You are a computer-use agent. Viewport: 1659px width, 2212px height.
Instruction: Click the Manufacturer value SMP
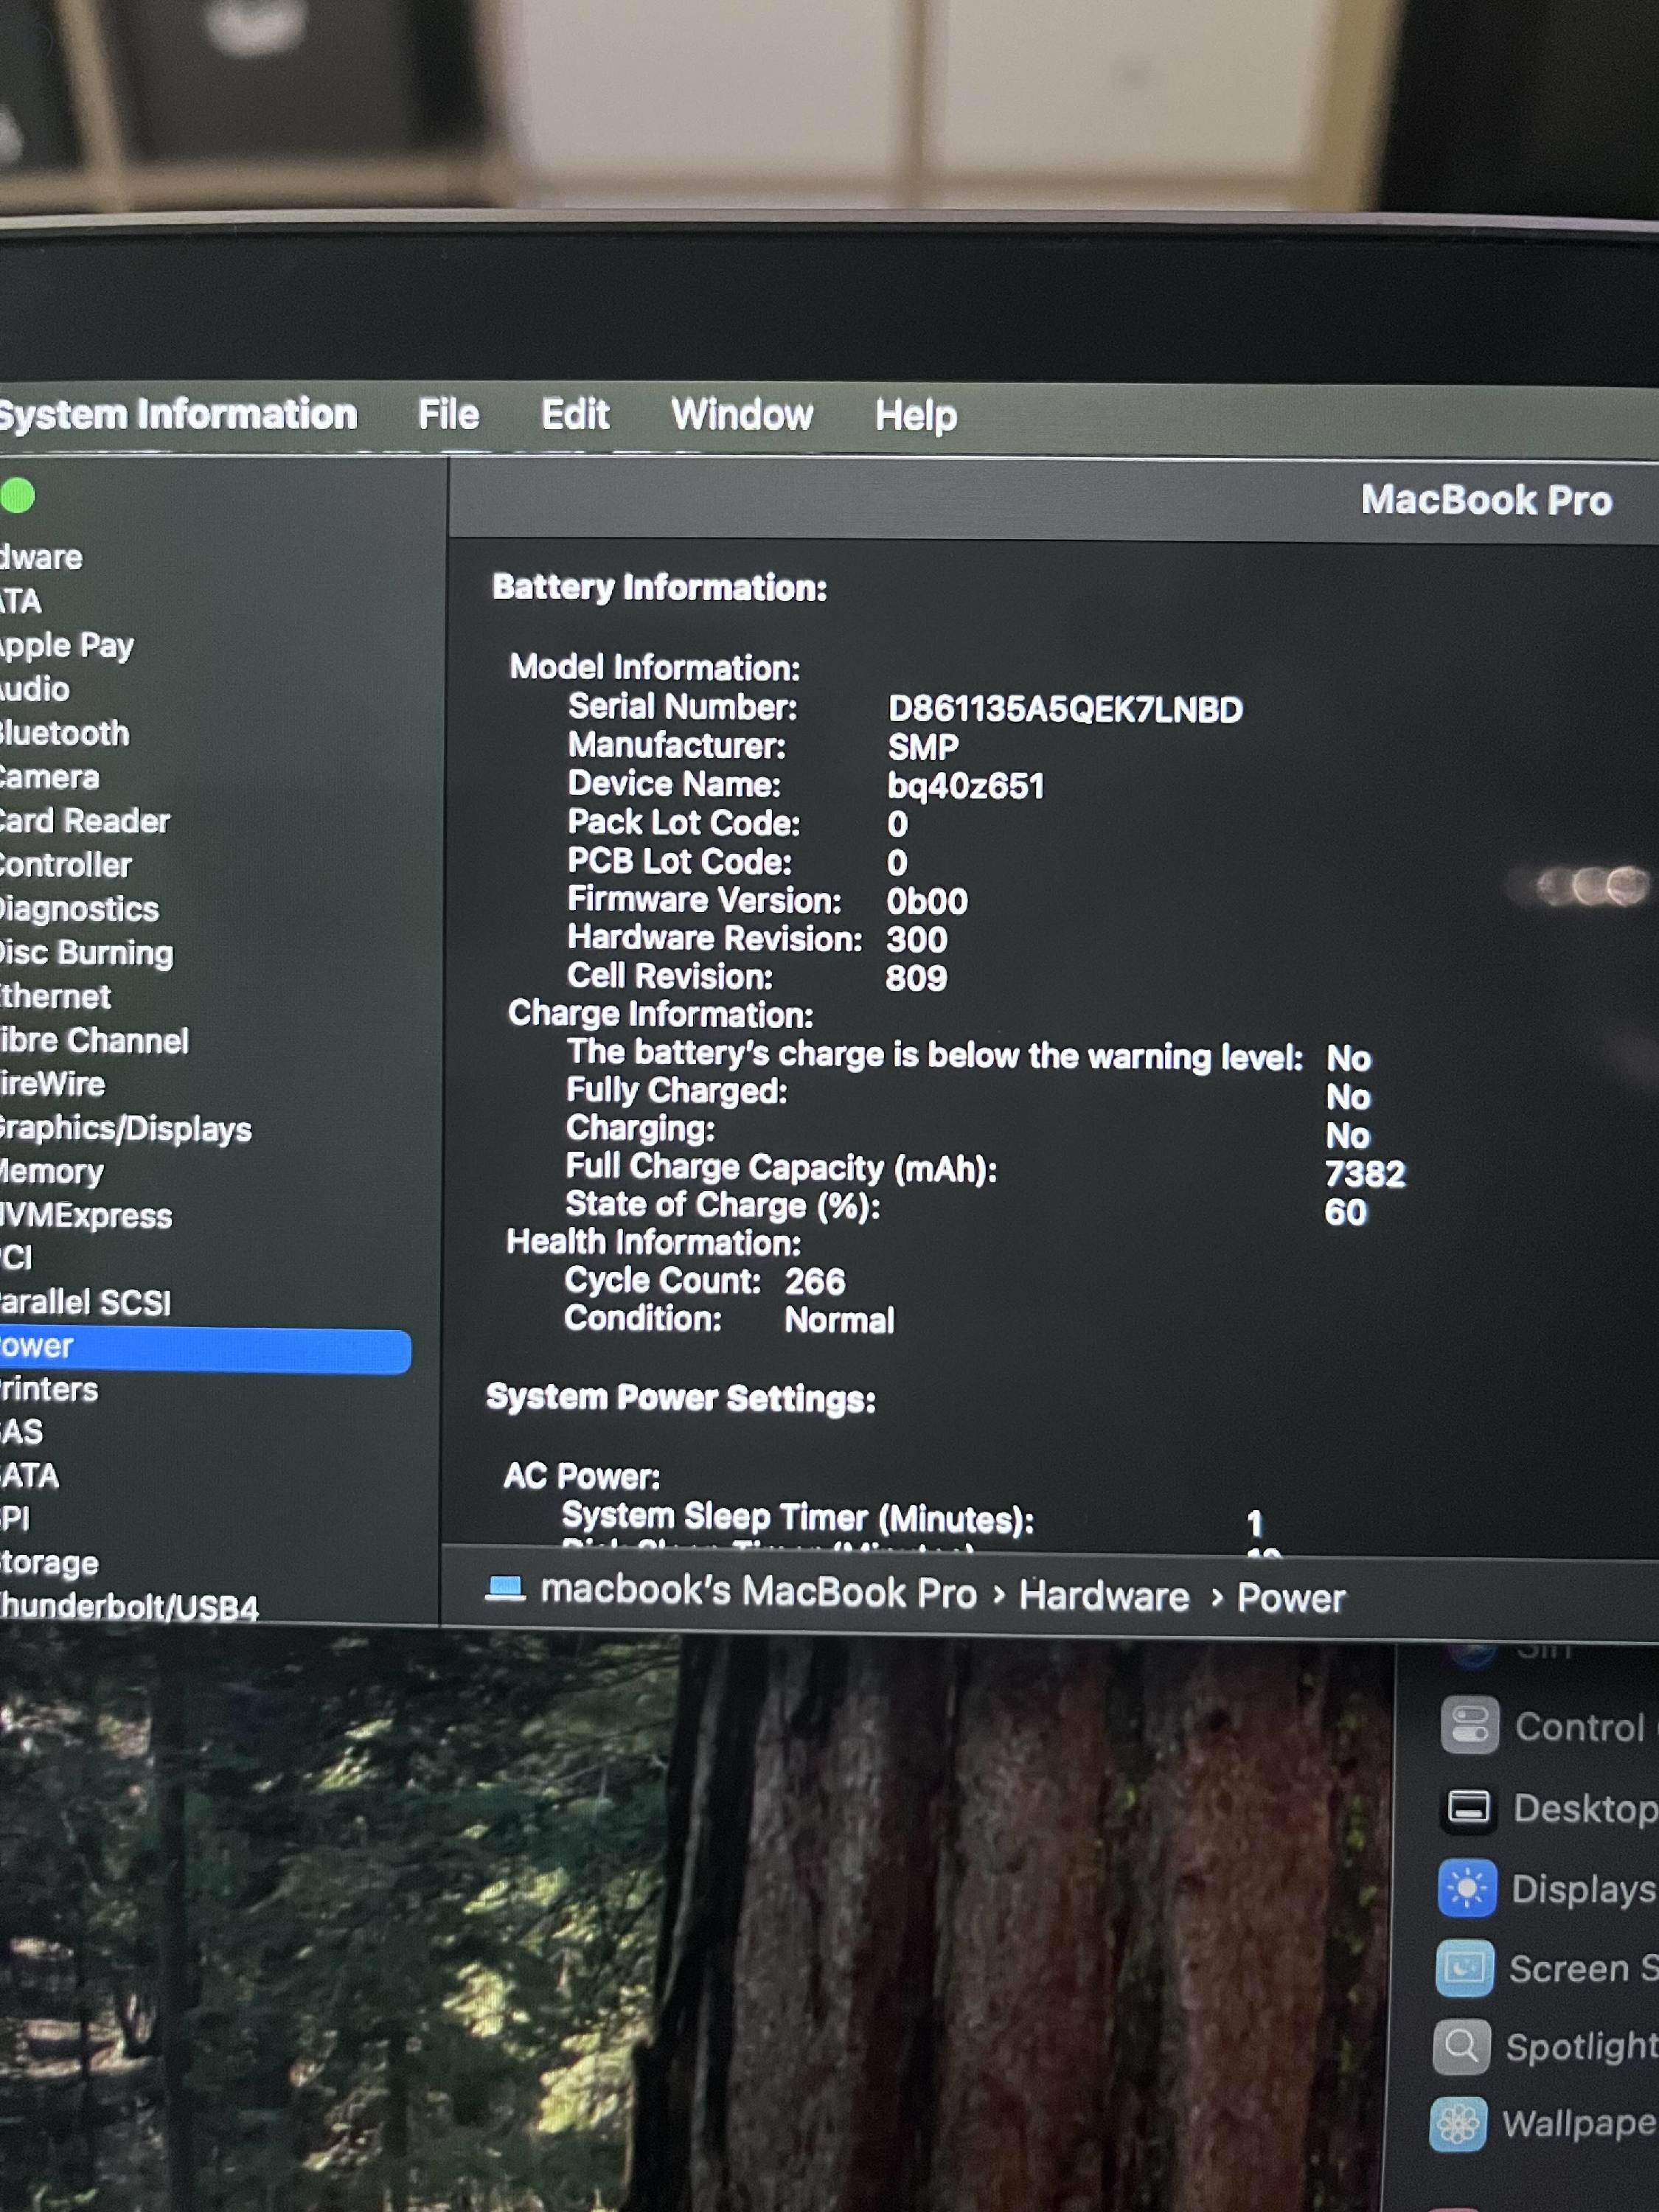(923, 748)
